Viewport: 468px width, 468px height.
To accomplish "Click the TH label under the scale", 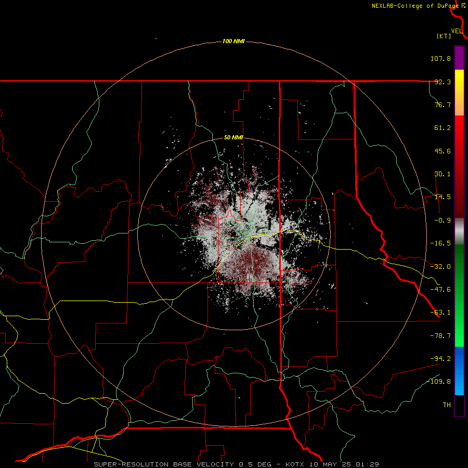I will 447,405.
